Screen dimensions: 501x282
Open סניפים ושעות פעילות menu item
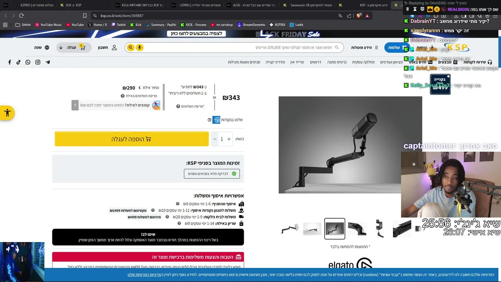(244, 62)
